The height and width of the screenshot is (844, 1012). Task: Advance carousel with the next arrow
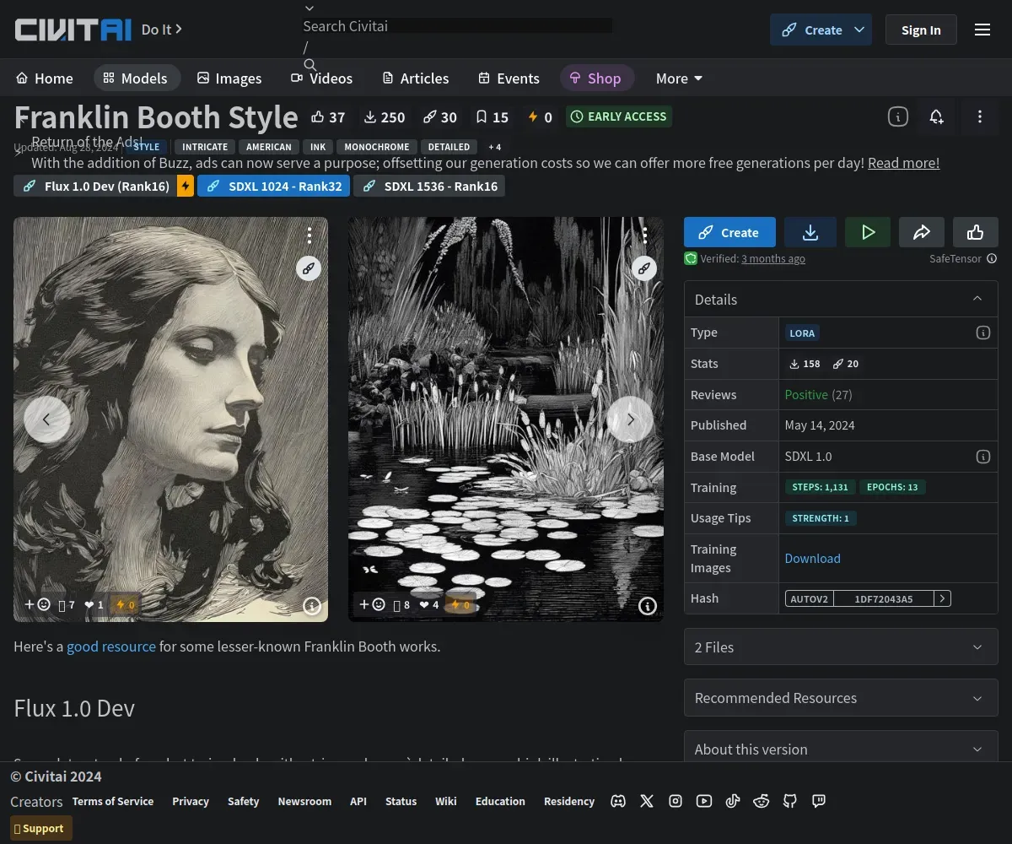(630, 419)
